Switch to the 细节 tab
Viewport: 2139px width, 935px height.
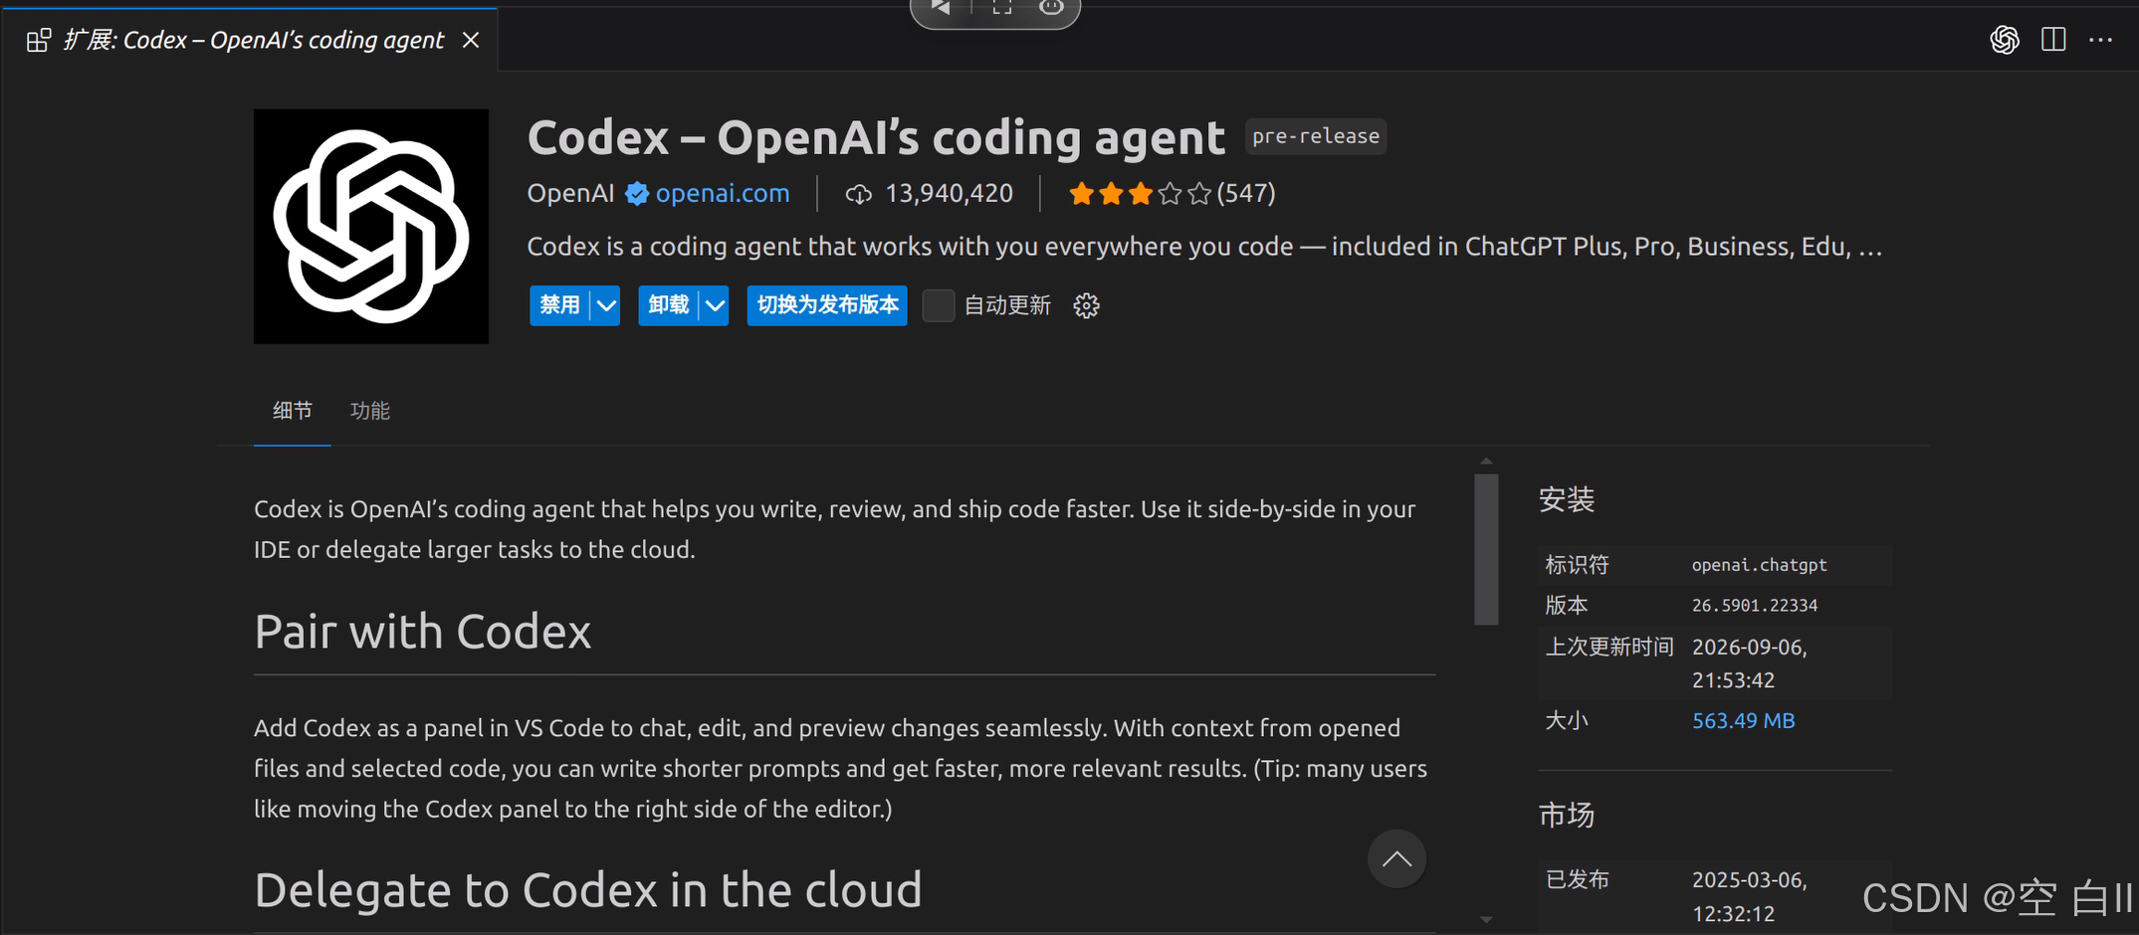293,411
